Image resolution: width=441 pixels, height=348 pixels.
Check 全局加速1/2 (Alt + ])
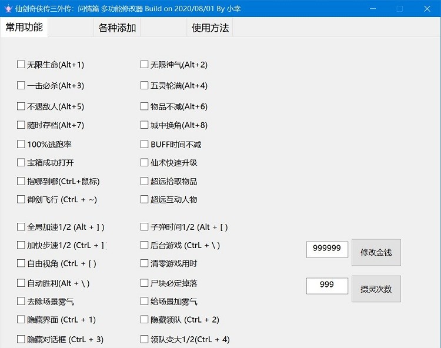pyautogui.click(x=21, y=227)
